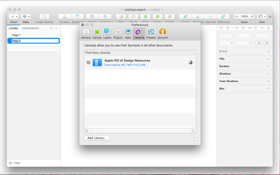
Task: Open the Presets preferences tab
Action: coord(151,34)
